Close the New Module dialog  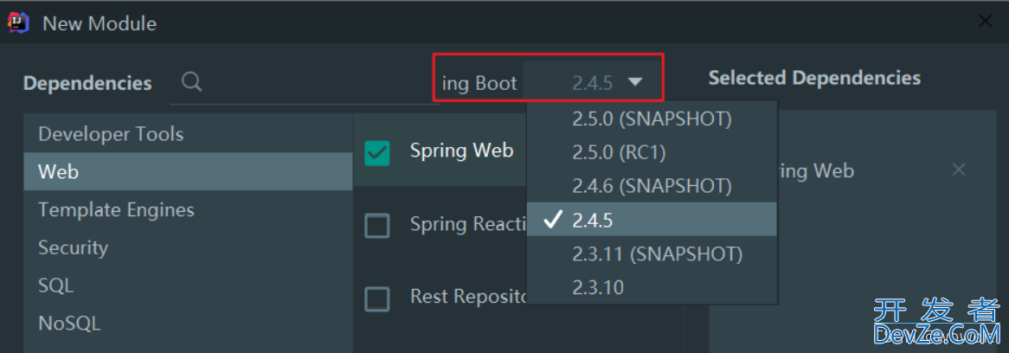coord(985,22)
